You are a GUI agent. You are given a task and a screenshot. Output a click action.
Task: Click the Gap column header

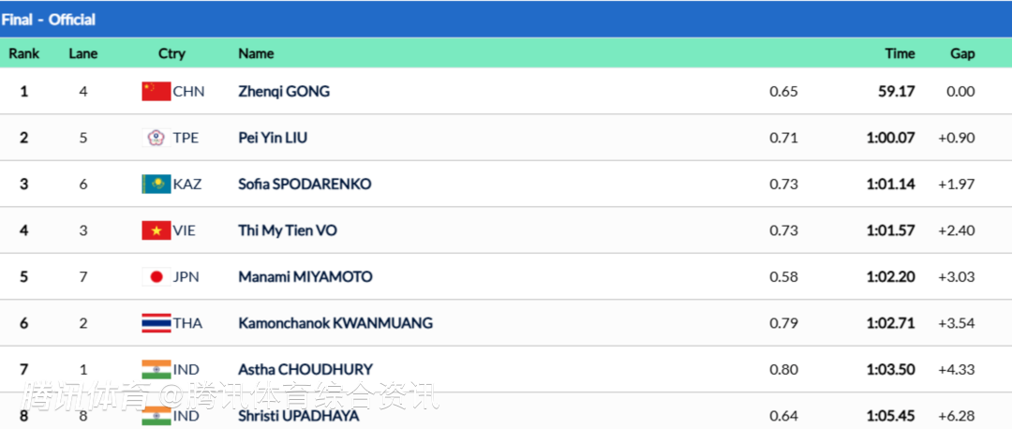(962, 53)
